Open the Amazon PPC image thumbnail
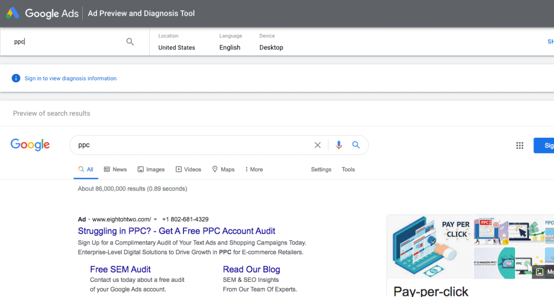The image size is (554, 297). point(494,263)
